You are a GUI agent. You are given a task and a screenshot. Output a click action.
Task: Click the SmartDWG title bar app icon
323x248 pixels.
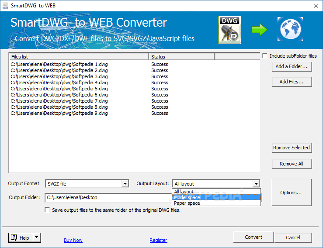click(5, 6)
